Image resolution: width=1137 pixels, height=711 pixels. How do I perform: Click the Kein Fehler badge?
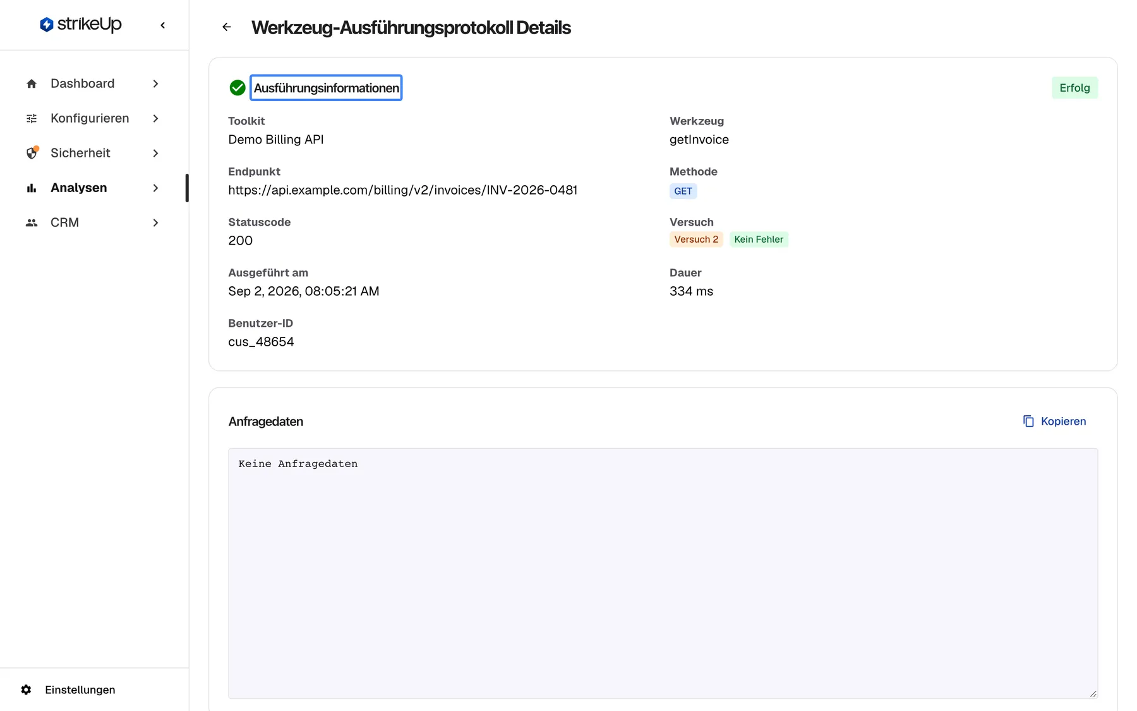tap(759, 240)
